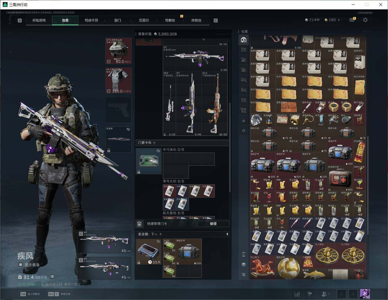Image resolution: width=388 pixels, height=300 pixels.
Task: Click the empty pistol equipment slot
Action: click(118, 110)
